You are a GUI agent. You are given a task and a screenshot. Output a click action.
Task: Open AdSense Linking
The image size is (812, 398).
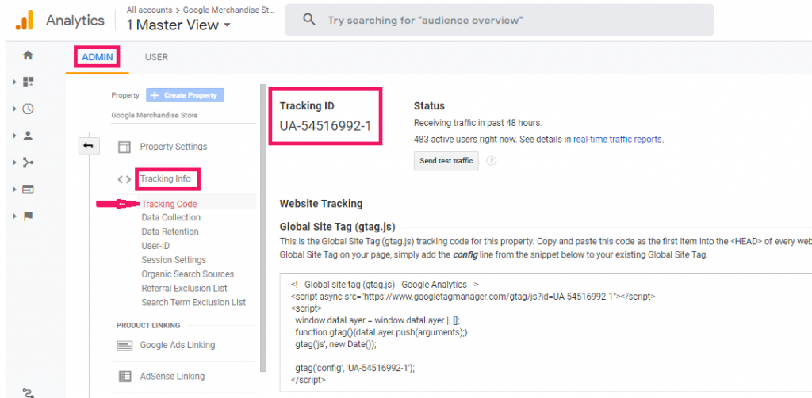coord(172,377)
